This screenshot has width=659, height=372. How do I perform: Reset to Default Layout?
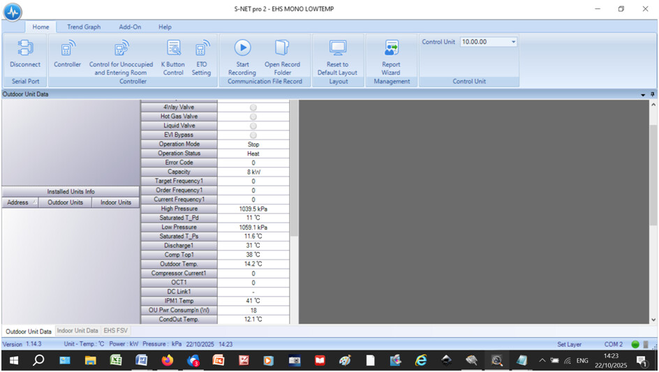tap(337, 48)
